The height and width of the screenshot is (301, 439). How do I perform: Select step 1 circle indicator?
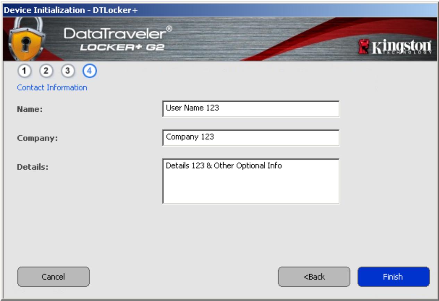(x=24, y=71)
